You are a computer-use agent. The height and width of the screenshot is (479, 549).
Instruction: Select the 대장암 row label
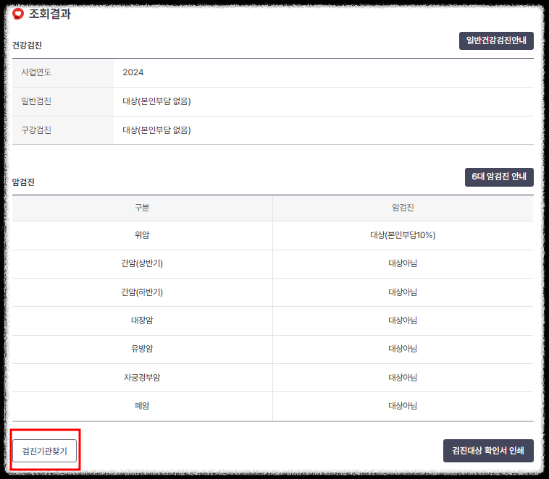(x=142, y=320)
